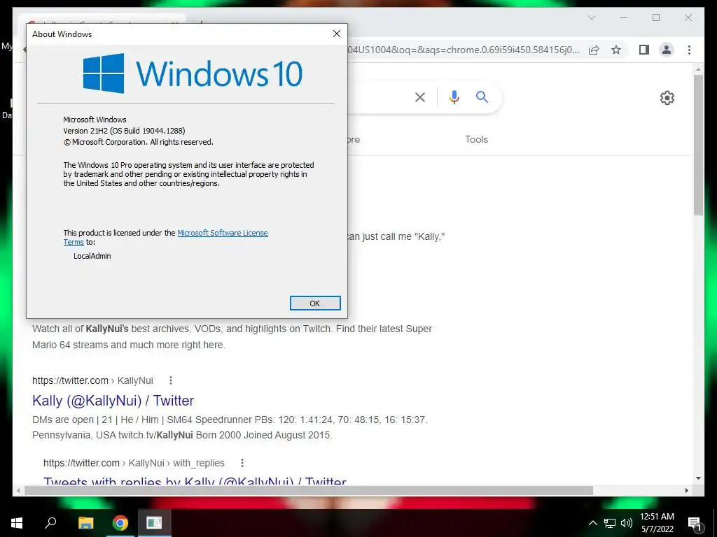Image resolution: width=717 pixels, height=537 pixels.
Task: Click vertical scrollbar down arrow
Action: (698, 478)
